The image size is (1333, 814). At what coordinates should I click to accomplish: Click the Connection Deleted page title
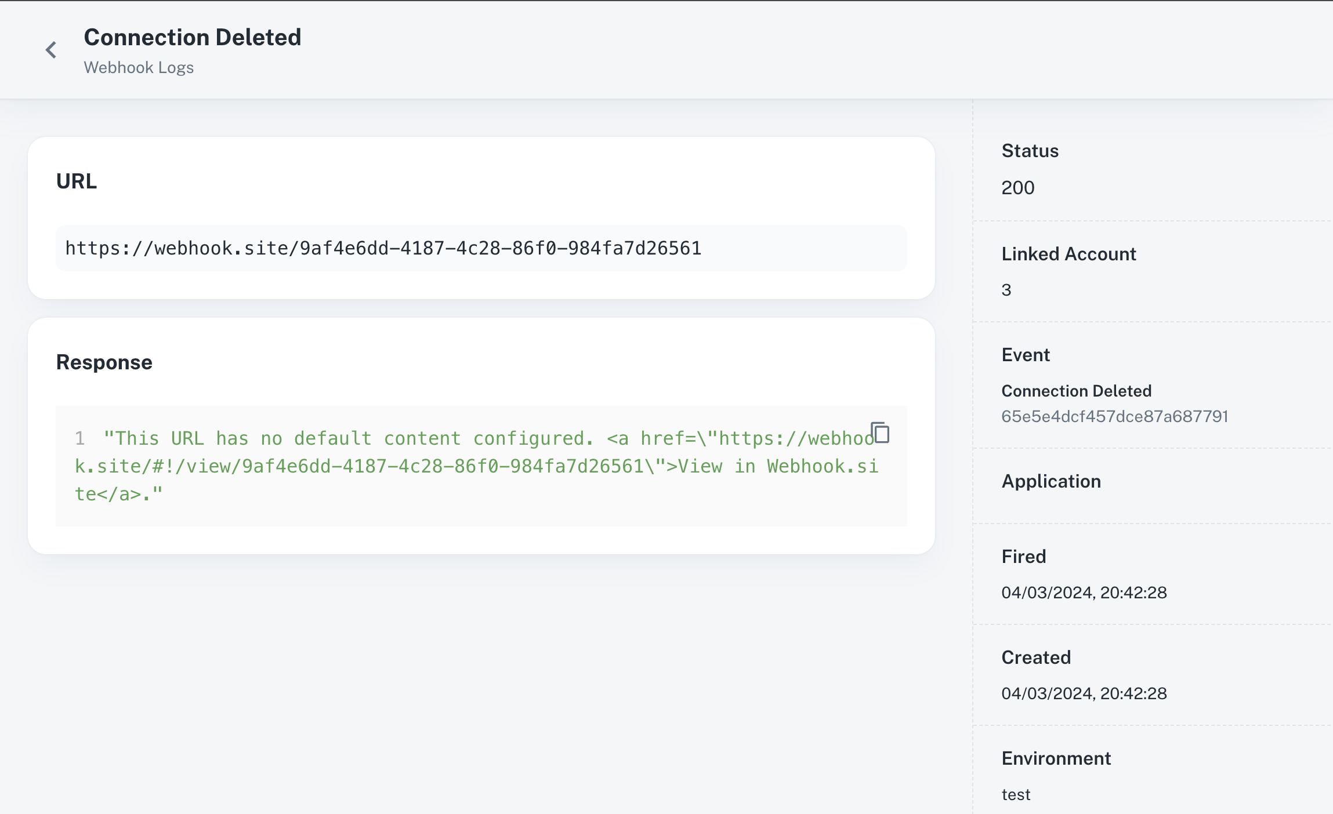tap(193, 37)
